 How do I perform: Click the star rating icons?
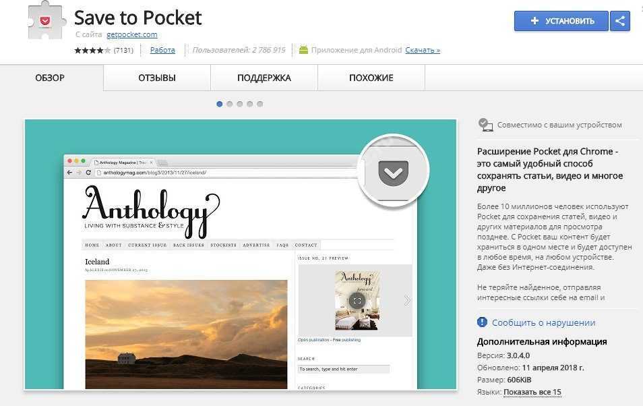[x=92, y=51]
